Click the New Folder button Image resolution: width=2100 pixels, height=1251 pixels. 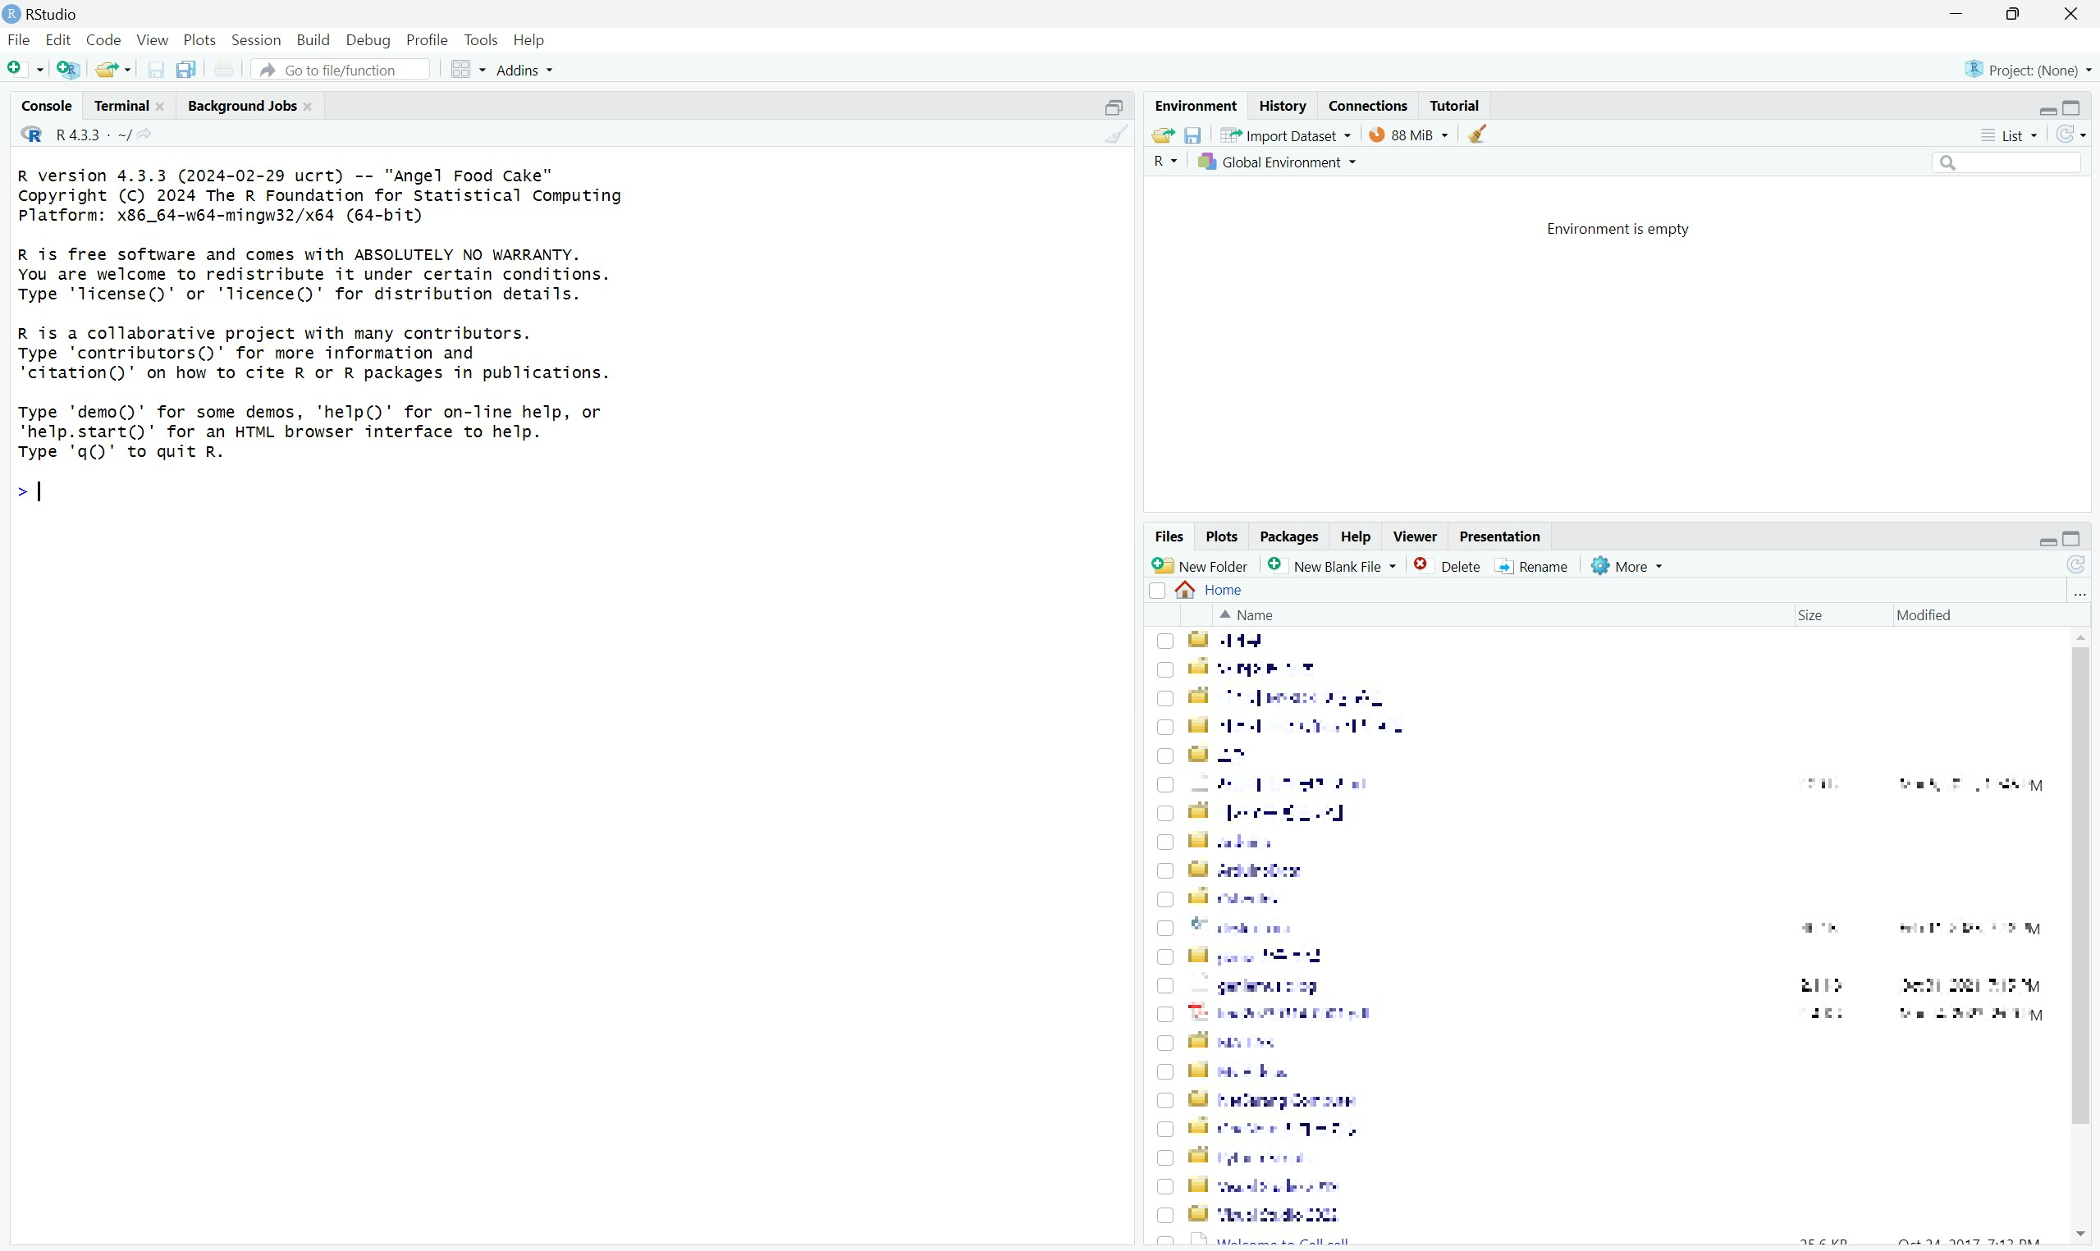click(x=1201, y=567)
